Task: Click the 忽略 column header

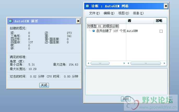Action: pyautogui.click(x=160, y=21)
